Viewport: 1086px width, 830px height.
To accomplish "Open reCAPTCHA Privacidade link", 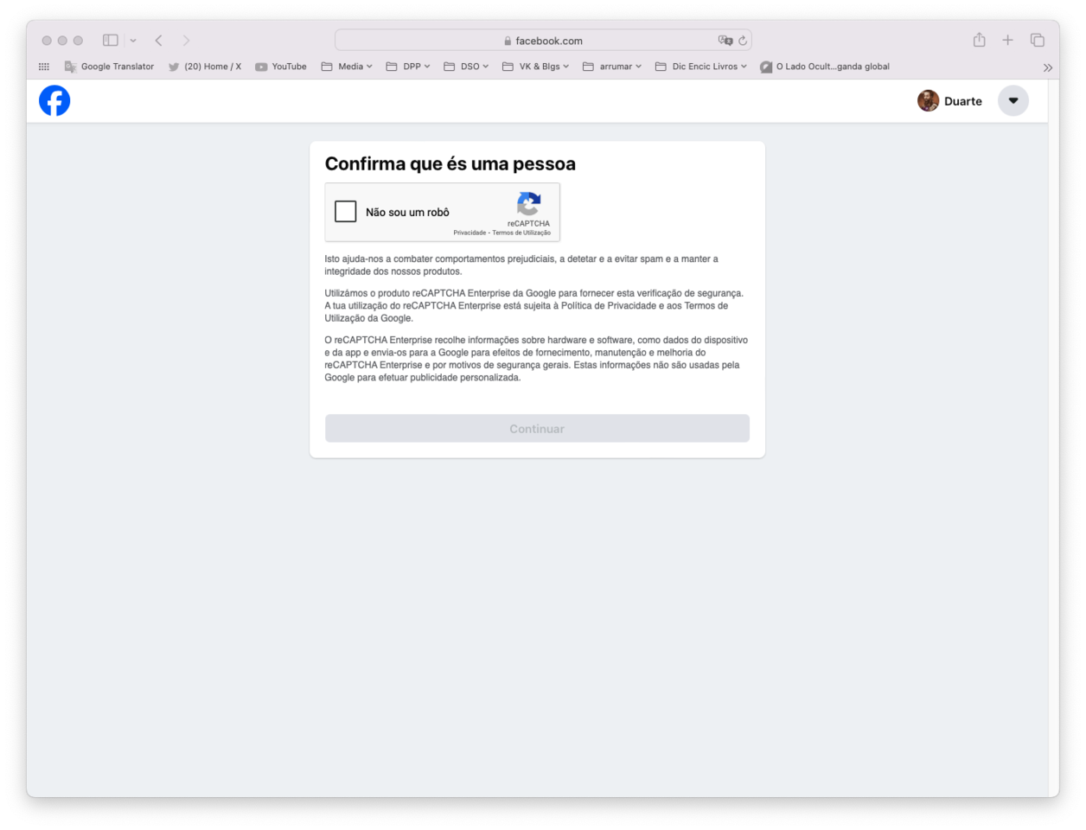I will (470, 233).
